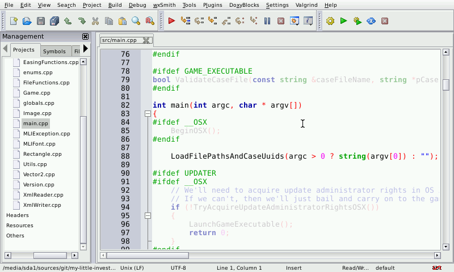454x272 pixels.
Task: Open the Debug menu
Action: [137, 5]
